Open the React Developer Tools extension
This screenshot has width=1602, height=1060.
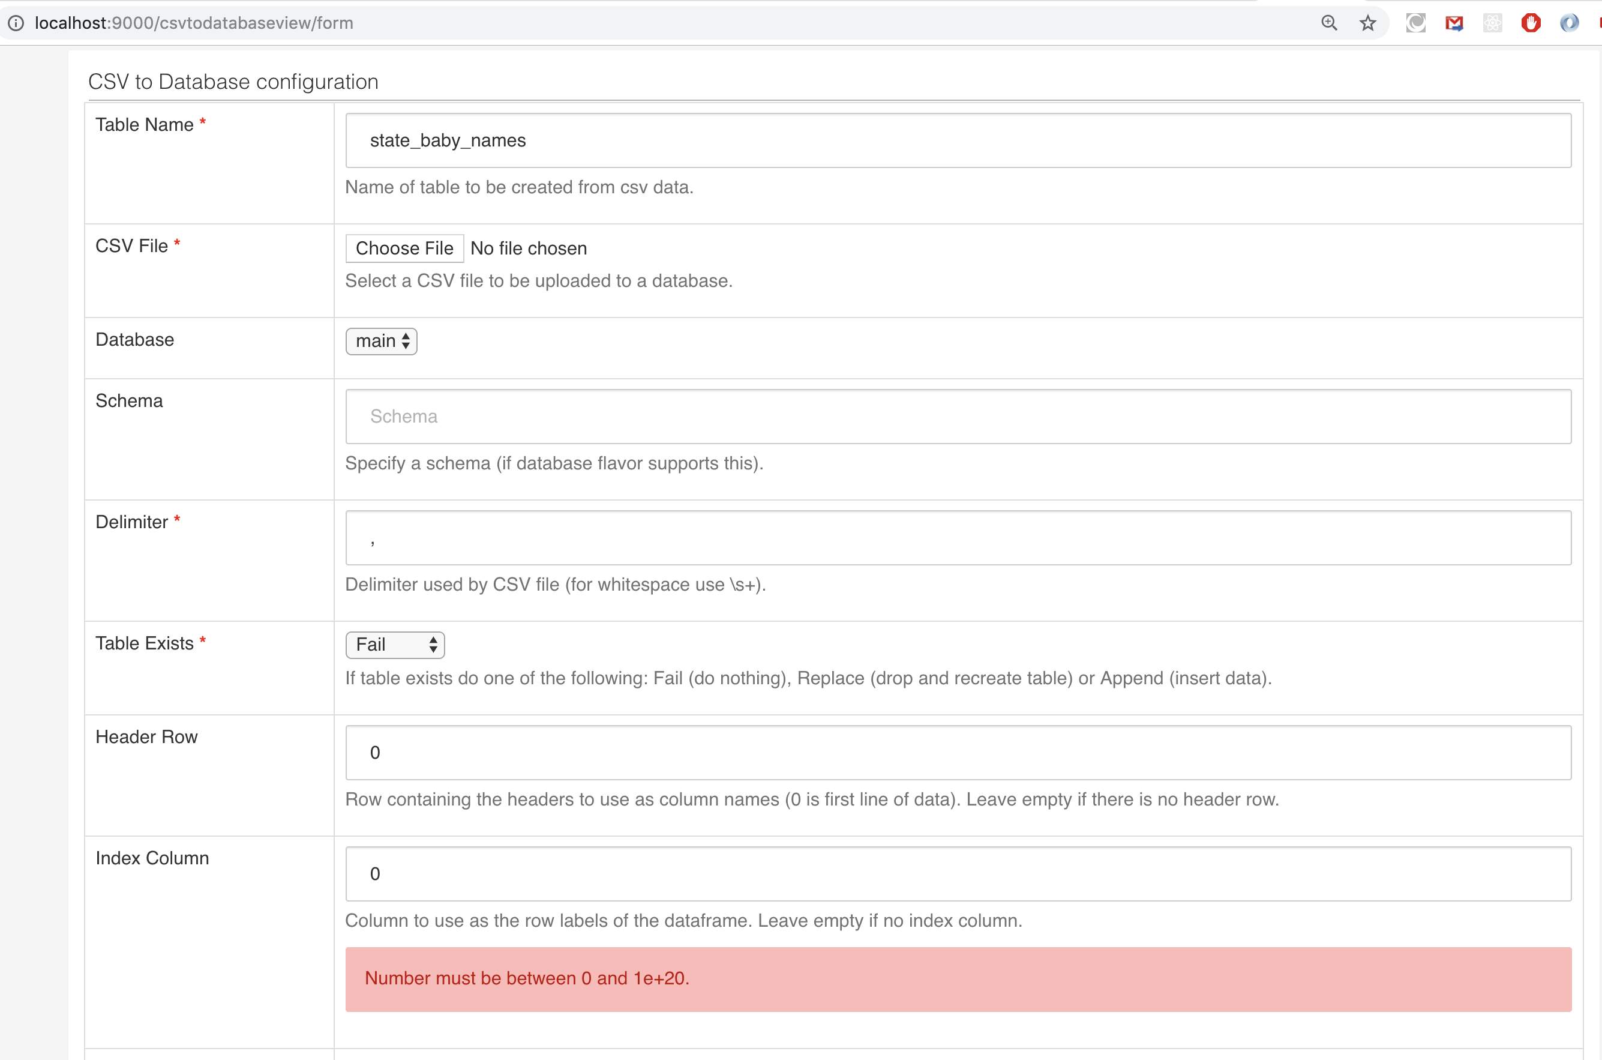(1493, 23)
